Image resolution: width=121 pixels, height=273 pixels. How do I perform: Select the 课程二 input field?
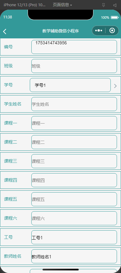click(x=74, y=142)
